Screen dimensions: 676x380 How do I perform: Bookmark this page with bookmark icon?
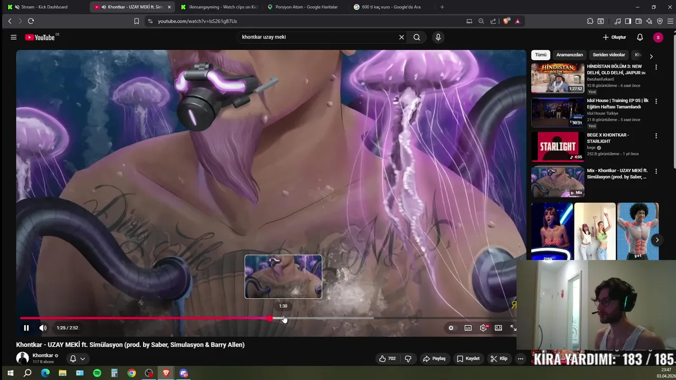pyautogui.click(x=136, y=21)
